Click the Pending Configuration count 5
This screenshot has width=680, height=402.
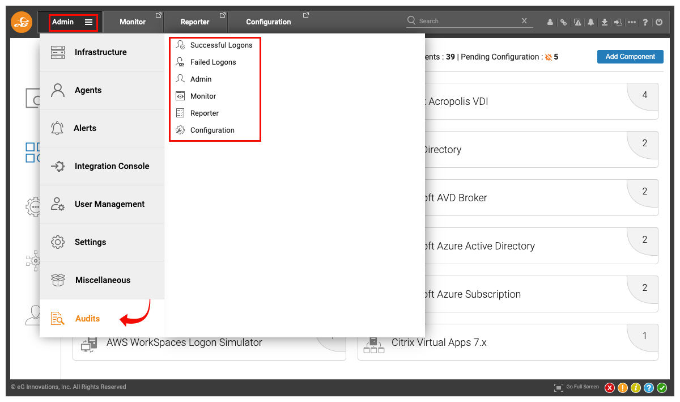pos(556,57)
